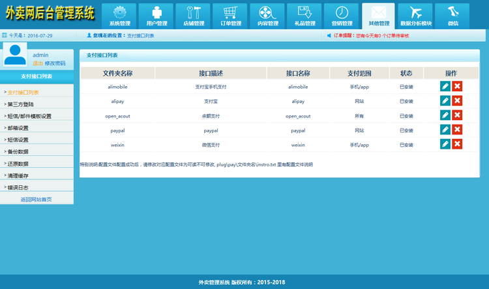Switch to the 用户管理 tab

(156, 16)
